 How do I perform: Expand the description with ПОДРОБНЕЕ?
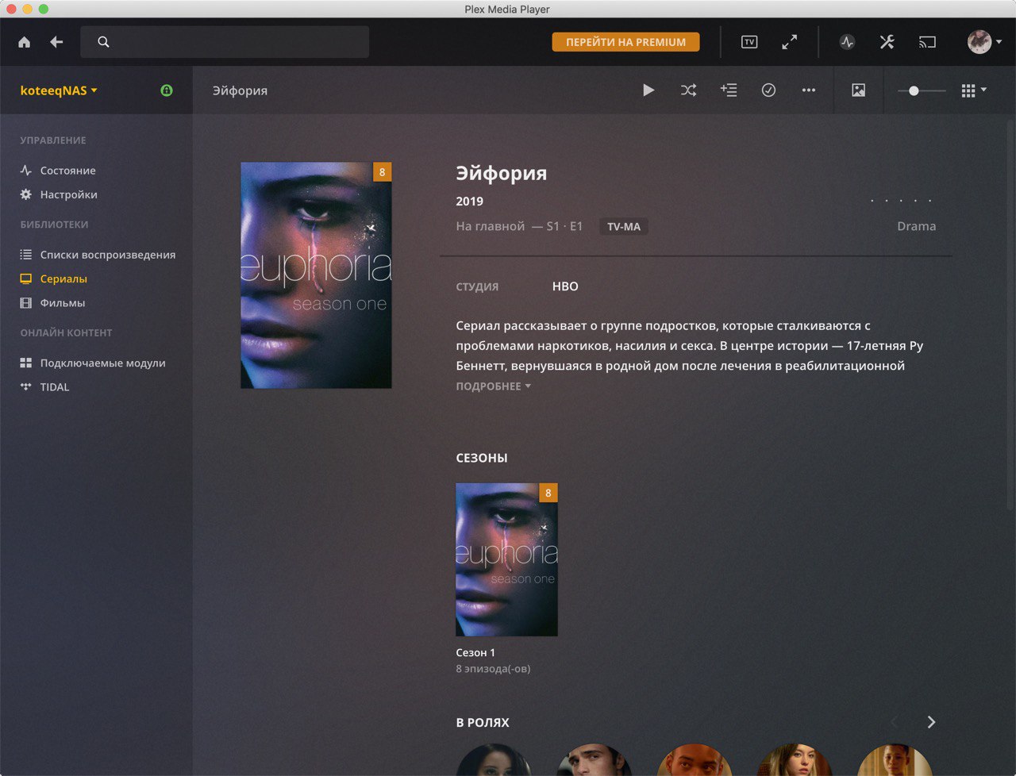coord(493,386)
